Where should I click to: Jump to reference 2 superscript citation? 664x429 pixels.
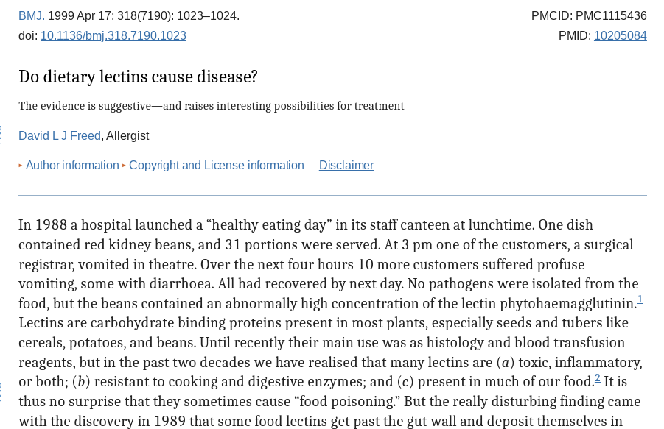[598, 378]
